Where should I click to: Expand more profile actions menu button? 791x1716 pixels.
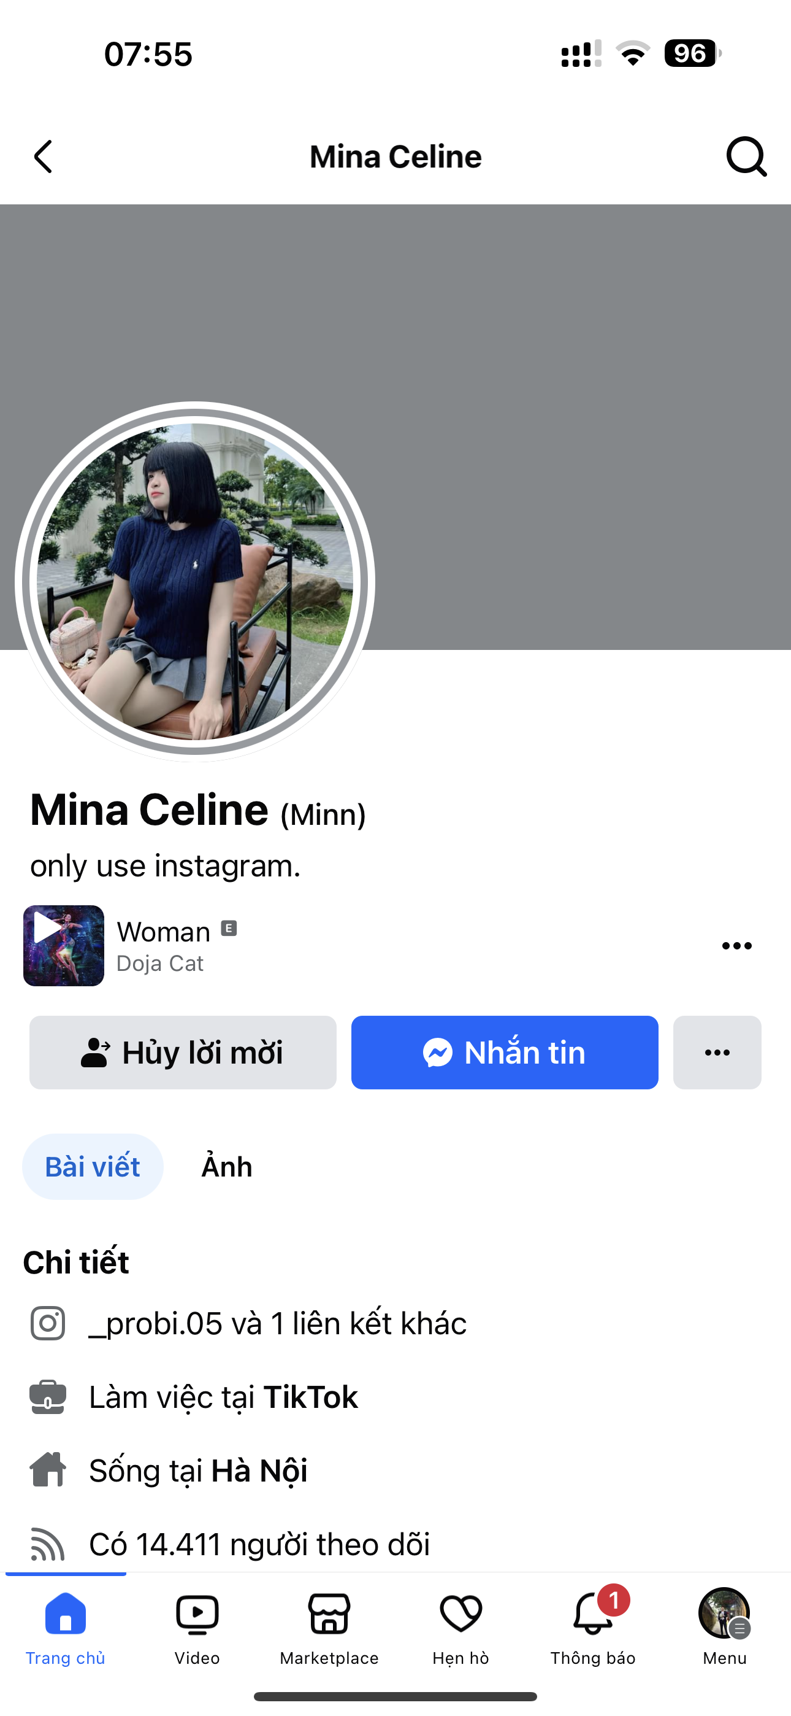[x=717, y=1053]
